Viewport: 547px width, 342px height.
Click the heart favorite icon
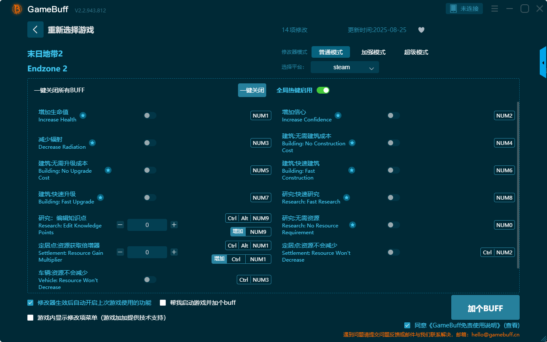421,30
